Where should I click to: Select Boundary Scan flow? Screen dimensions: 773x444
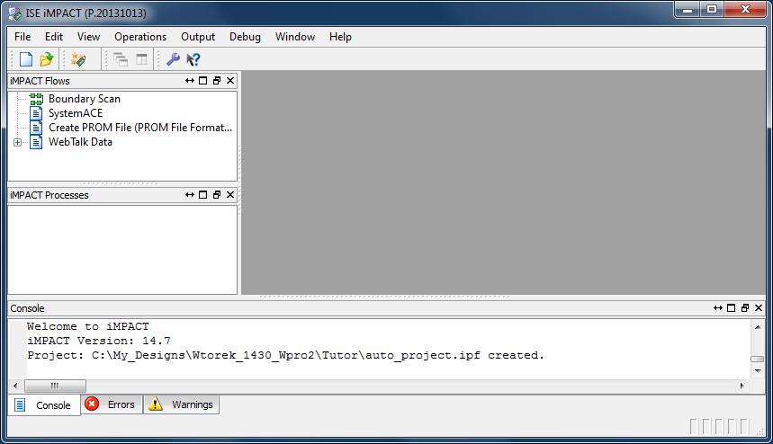pos(85,99)
